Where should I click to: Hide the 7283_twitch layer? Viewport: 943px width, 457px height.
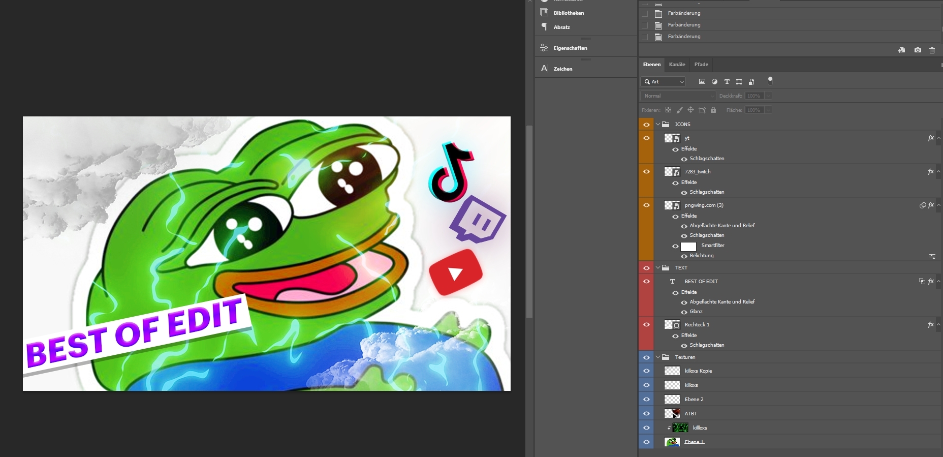[646, 172]
